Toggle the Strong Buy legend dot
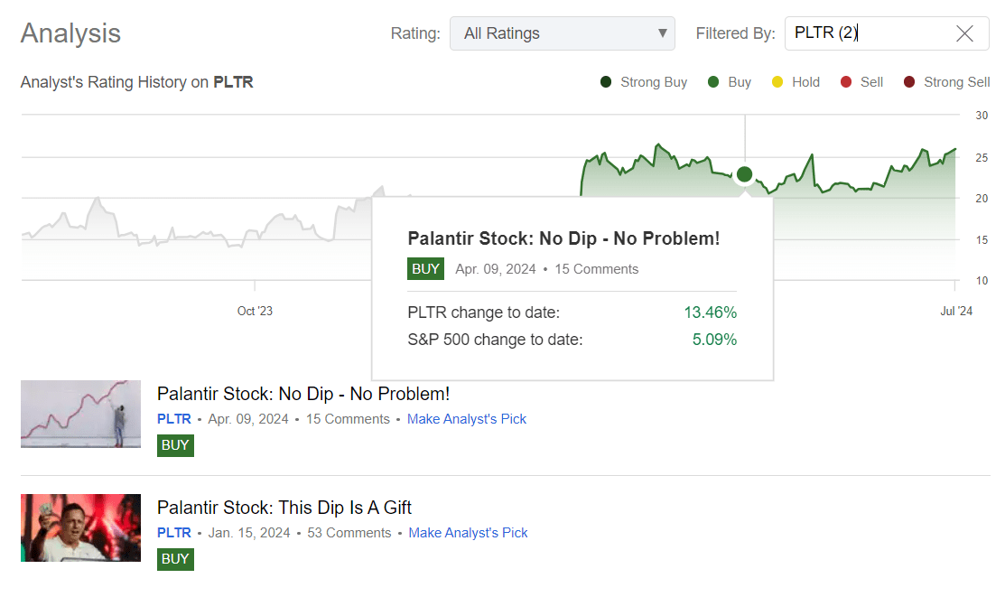Screen dimensions: 1005x597 point(606,82)
